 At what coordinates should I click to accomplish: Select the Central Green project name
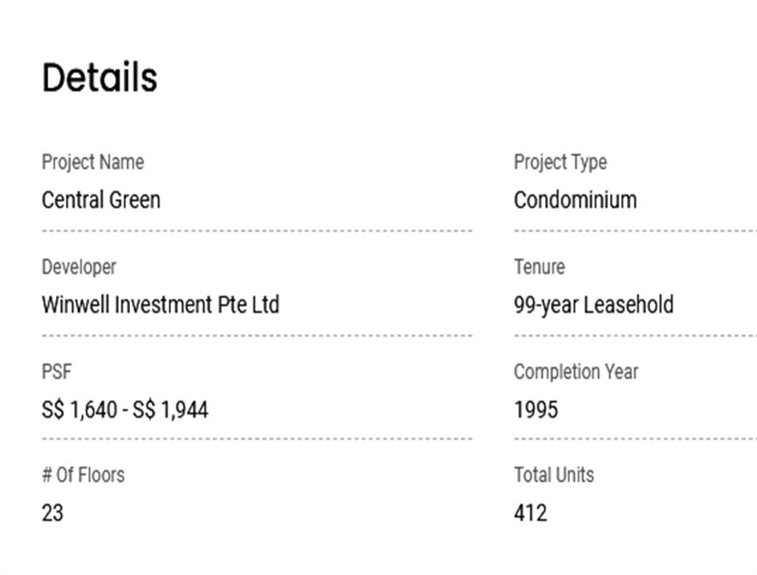101,200
